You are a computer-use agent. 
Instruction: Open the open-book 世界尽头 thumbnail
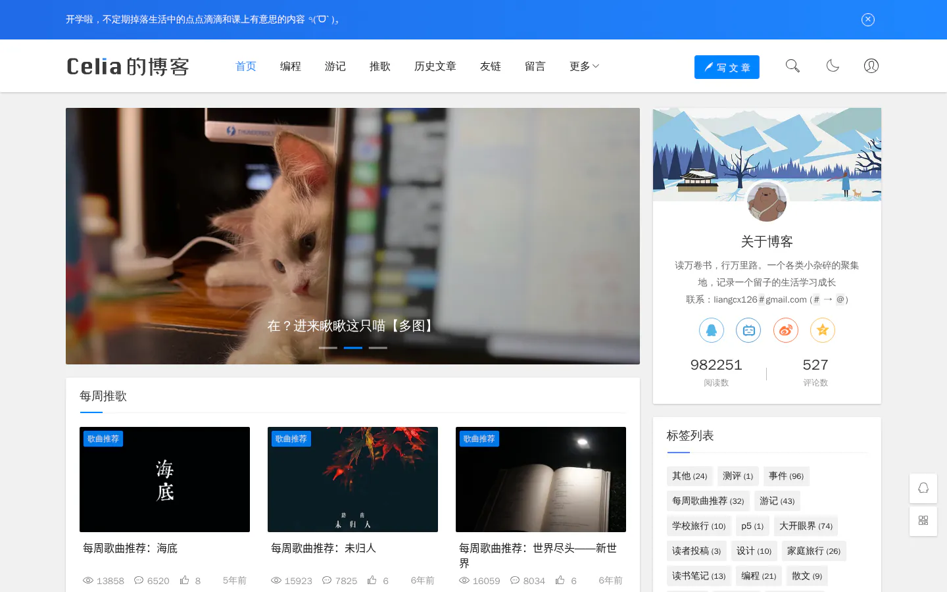point(541,480)
